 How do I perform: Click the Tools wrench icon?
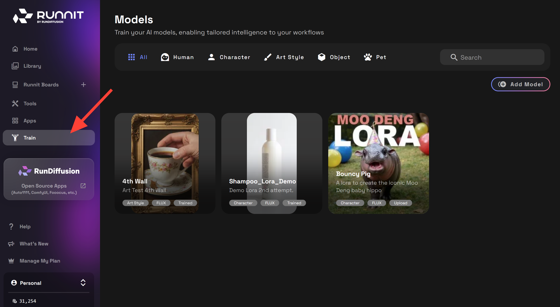(15, 103)
